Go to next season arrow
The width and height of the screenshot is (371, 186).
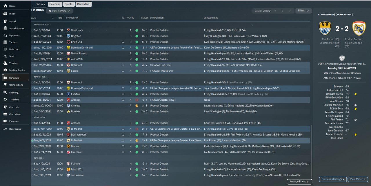coord(290,11)
